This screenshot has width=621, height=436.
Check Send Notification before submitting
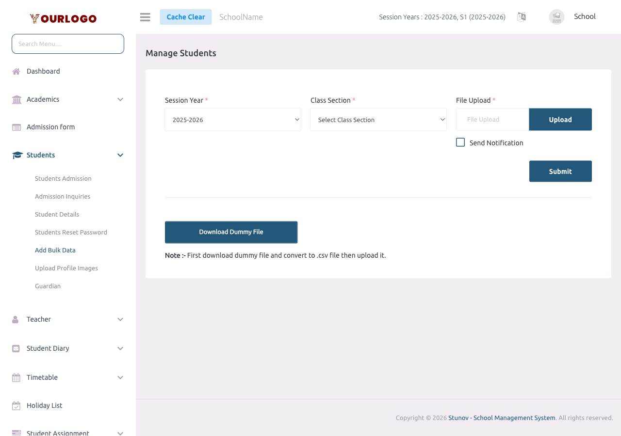(460, 142)
